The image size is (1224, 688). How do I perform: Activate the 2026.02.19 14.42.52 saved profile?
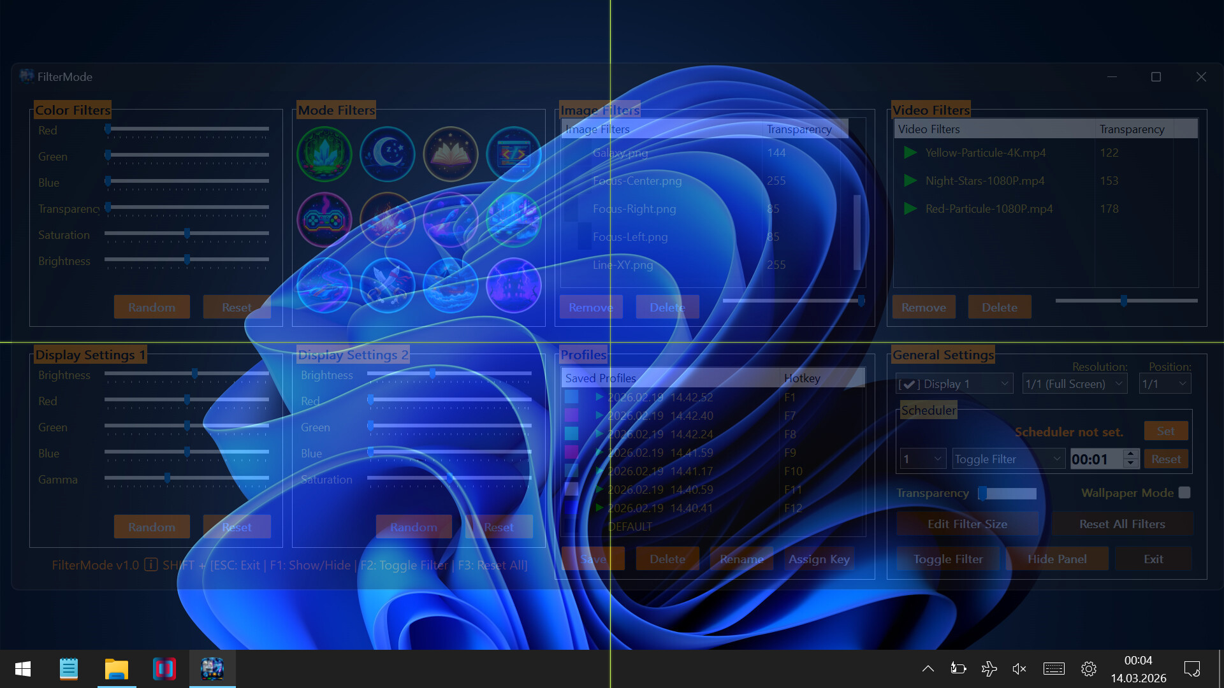tap(599, 397)
